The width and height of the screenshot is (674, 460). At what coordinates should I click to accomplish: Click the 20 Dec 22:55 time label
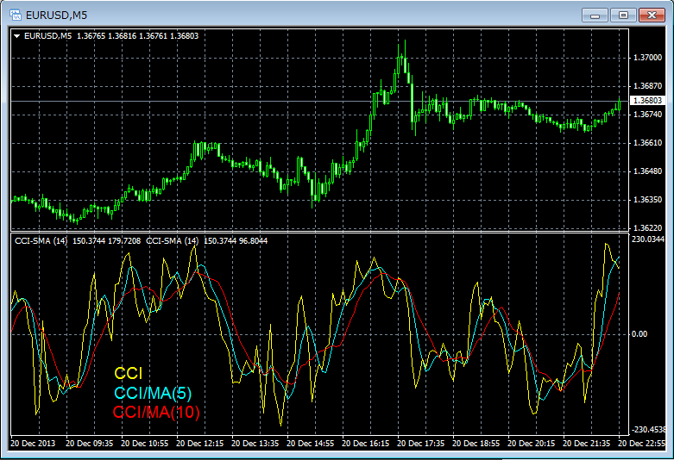click(643, 443)
